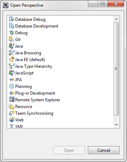Click the Java Browsing icon
The height and width of the screenshot is (162, 127).
click(x=12, y=53)
